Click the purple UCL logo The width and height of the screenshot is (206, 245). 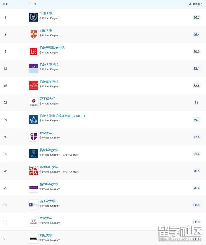[x=33, y=68]
